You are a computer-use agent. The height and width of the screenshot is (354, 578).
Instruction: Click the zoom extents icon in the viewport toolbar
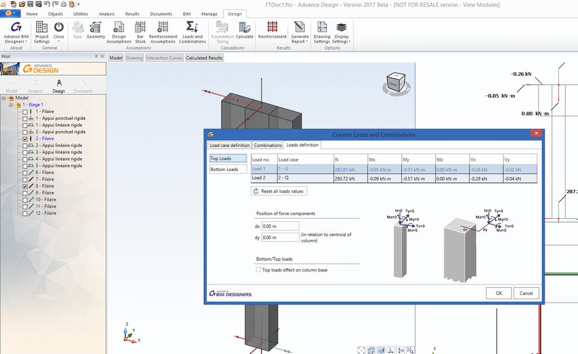coord(361,350)
